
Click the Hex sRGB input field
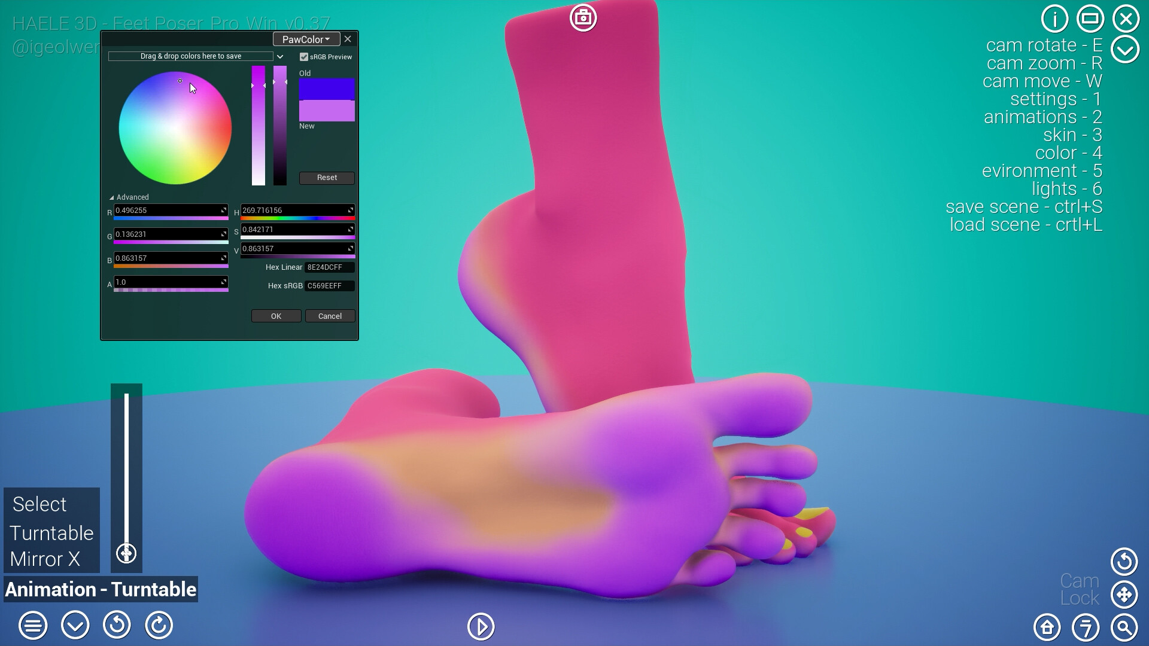click(x=329, y=286)
